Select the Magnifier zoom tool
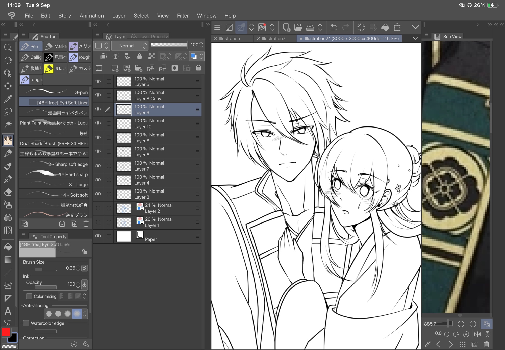Viewport: 505px width, 350px height. [x=8, y=47]
